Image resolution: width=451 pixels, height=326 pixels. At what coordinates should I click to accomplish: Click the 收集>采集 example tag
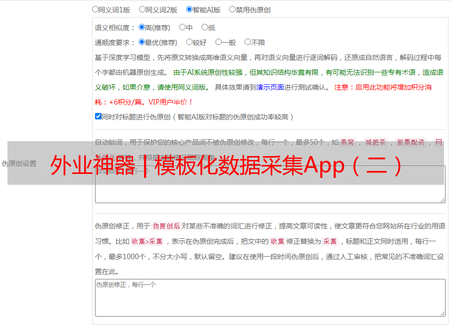147,241
